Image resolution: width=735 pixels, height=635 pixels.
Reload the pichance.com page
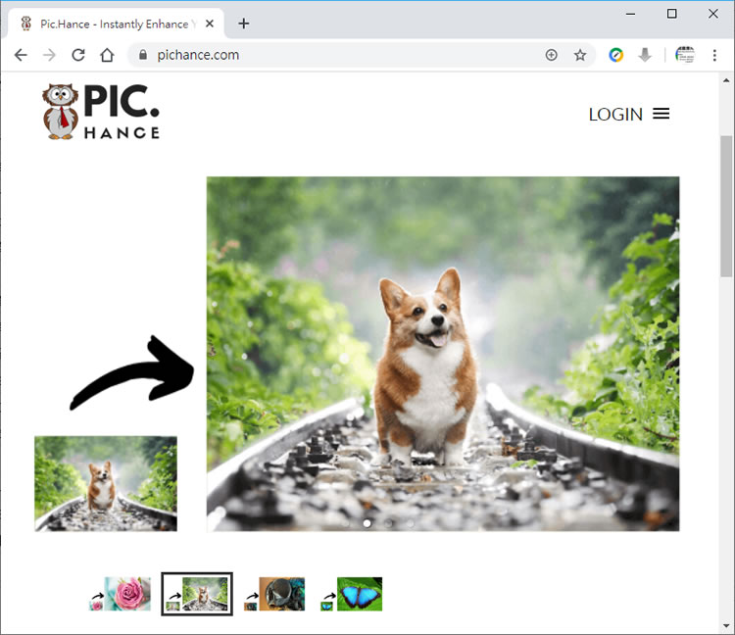point(78,55)
